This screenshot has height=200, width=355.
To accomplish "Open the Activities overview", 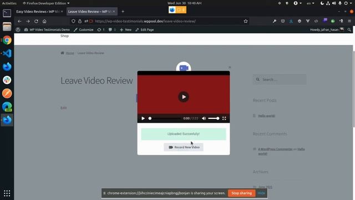I will pos(9,3).
